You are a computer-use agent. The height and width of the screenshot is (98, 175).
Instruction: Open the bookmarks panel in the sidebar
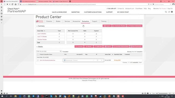click(2, 7)
